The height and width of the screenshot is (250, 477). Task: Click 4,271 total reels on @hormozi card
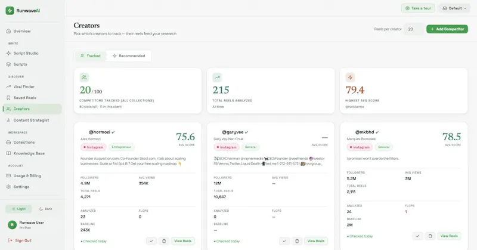85,197
